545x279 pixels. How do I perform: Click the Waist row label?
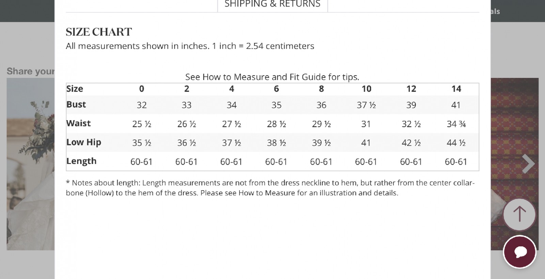click(x=78, y=123)
